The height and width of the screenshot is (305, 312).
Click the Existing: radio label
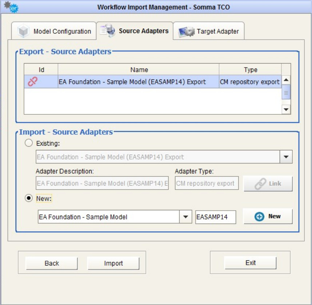(x=48, y=143)
